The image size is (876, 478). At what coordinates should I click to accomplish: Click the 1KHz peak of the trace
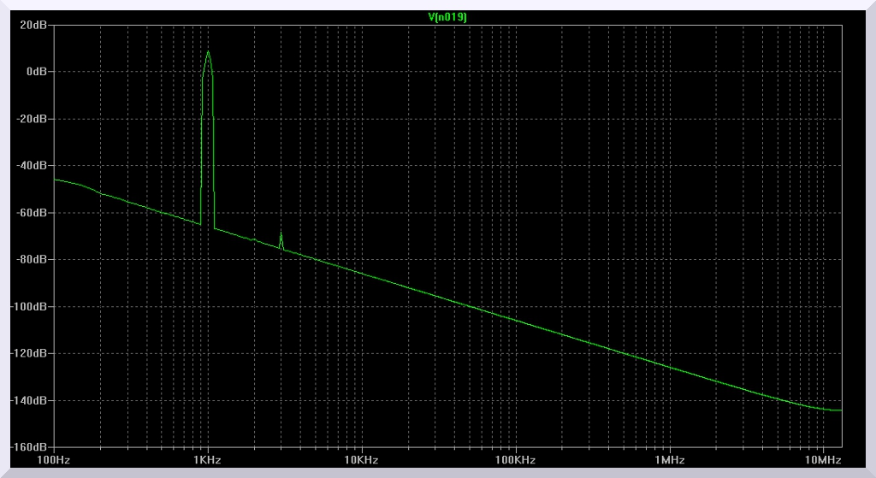(208, 52)
